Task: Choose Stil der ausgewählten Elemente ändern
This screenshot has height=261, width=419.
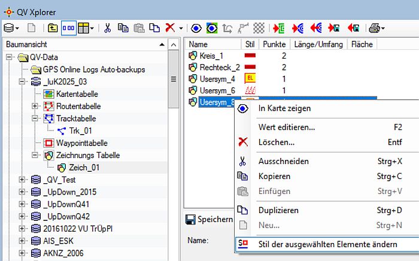Action: click(x=327, y=244)
